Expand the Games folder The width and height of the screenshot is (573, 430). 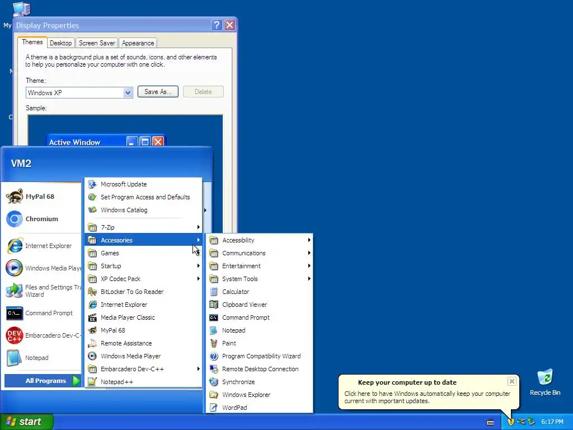[143, 253]
